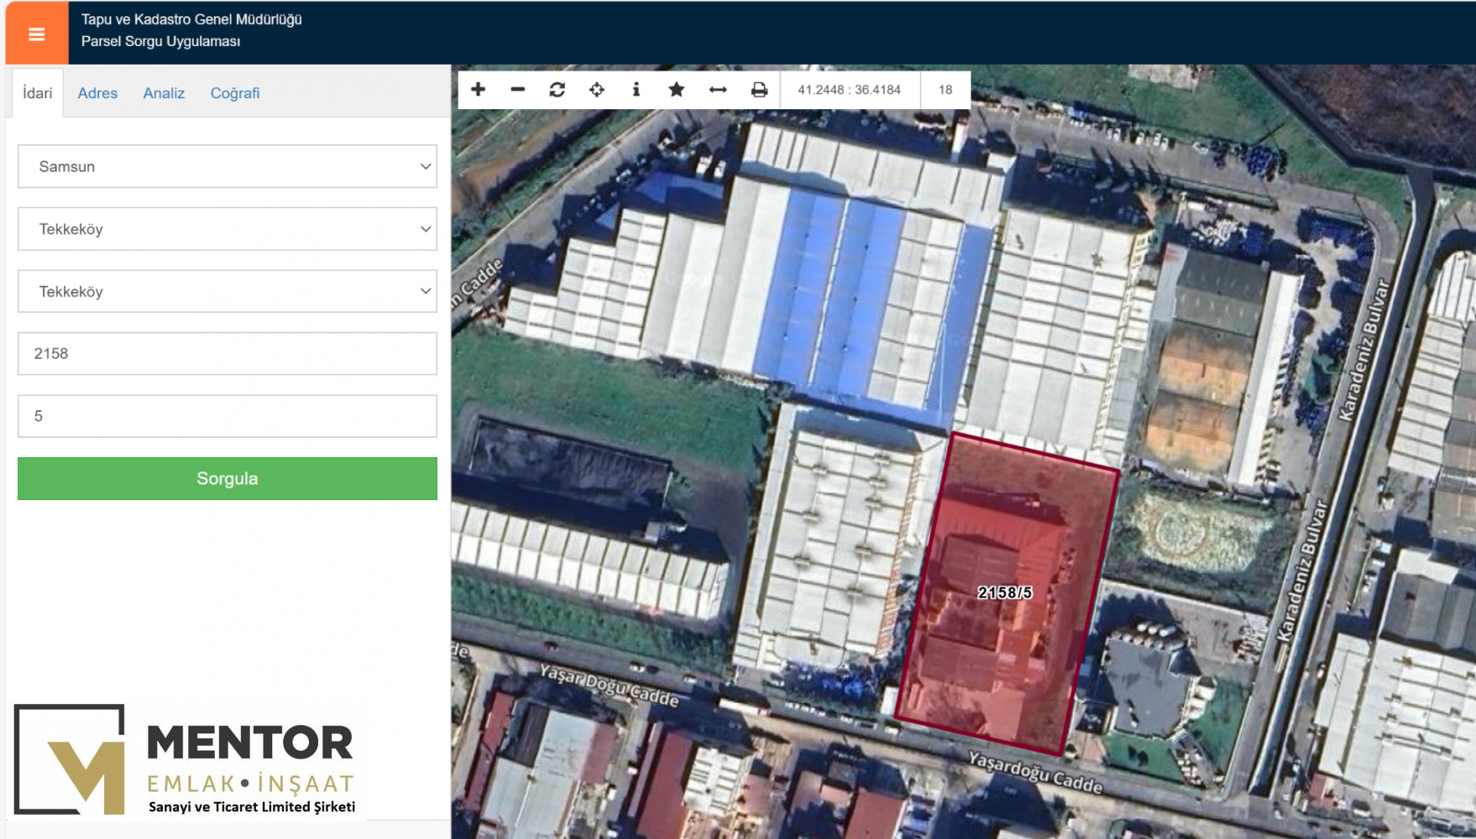Expand the first Tekkeköy district dropdown
The width and height of the screenshot is (1476, 839).
point(228,229)
